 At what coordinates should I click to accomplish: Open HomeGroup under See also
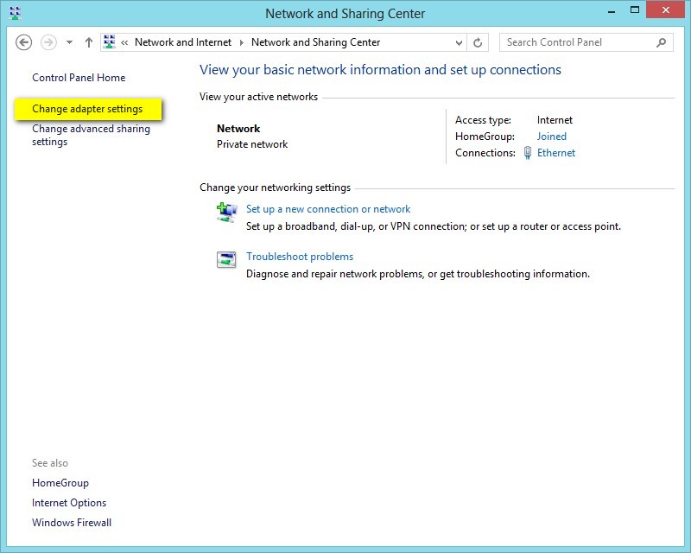pyautogui.click(x=60, y=483)
